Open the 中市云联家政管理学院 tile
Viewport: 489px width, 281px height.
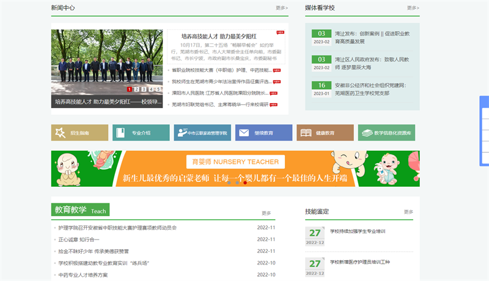(x=202, y=133)
